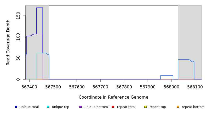Click the blue unique total legend swatch
The image size is (207, 113).
(16, 107)
